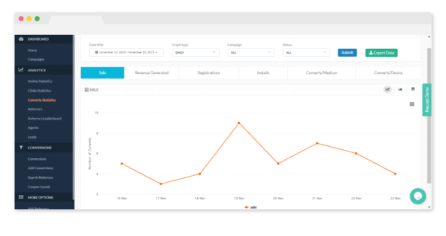The width and height of the screenshot is (446, 236).
Task: Open Leads in the sidebar
Action: click(x=32, y=137)
